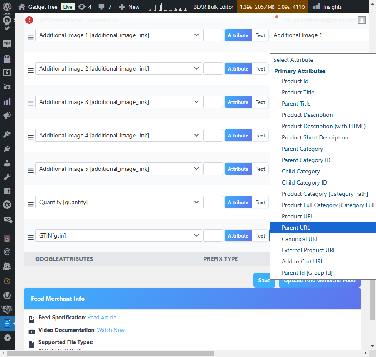The width and height of the screenshot is (376, 357).
Task: Open the Plugins plug sidebar icon
Action: click(x=7, y=149)
